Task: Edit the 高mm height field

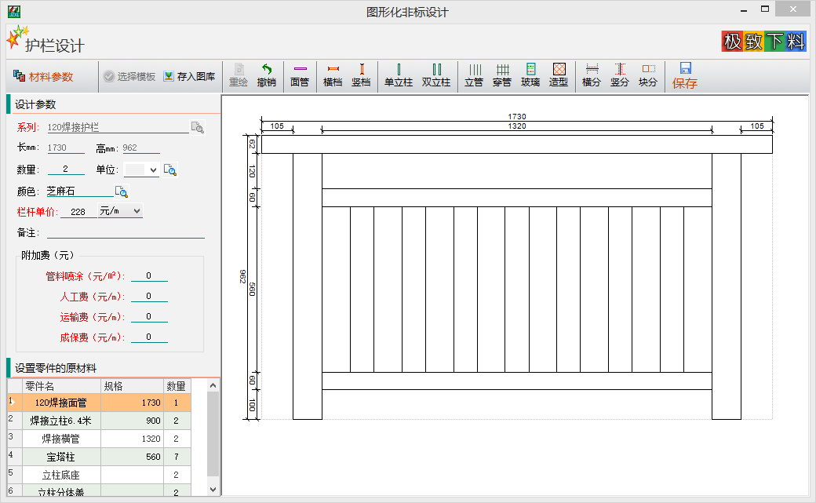Action: pyautogui.click(x=141, y=148)
